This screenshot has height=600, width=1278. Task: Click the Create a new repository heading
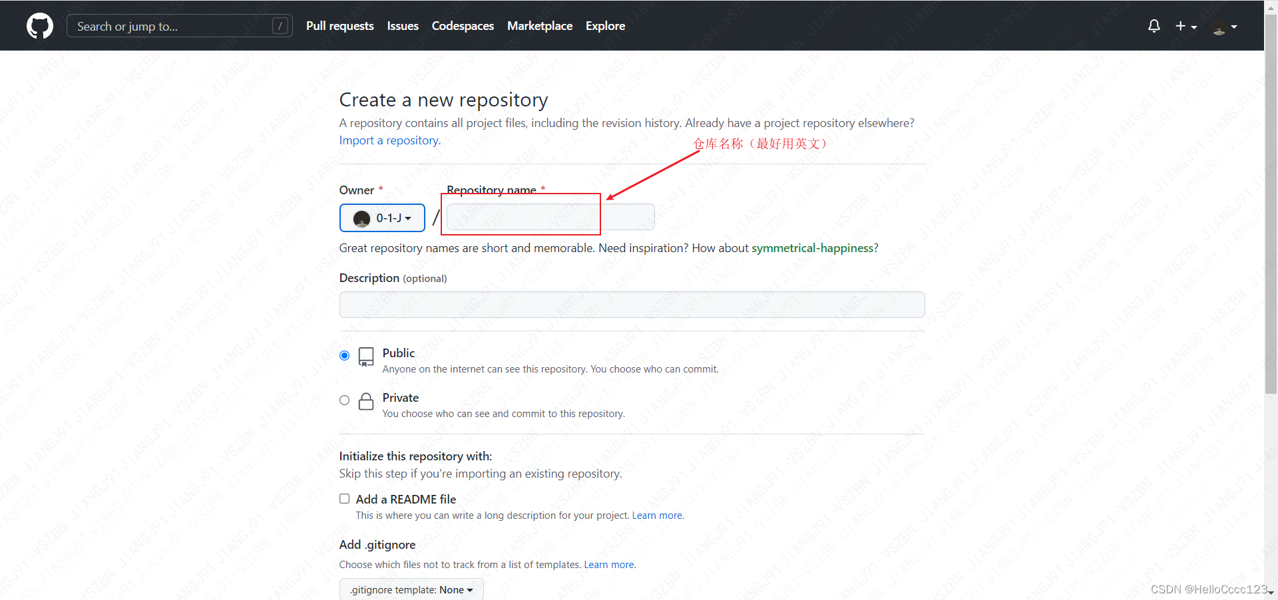click(x=443, y=100)
